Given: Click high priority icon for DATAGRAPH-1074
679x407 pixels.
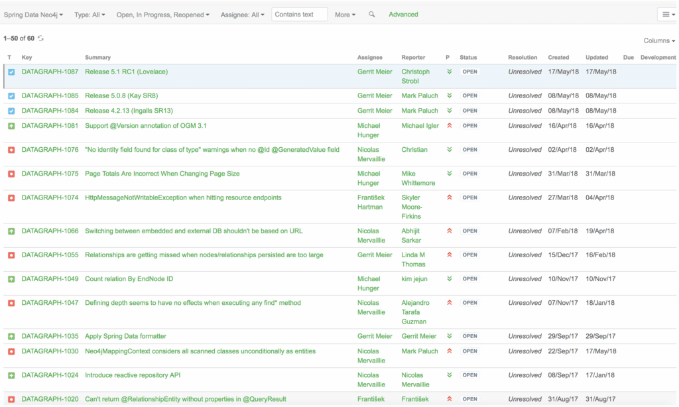Looking at the screenshot, I should [450, 198].
